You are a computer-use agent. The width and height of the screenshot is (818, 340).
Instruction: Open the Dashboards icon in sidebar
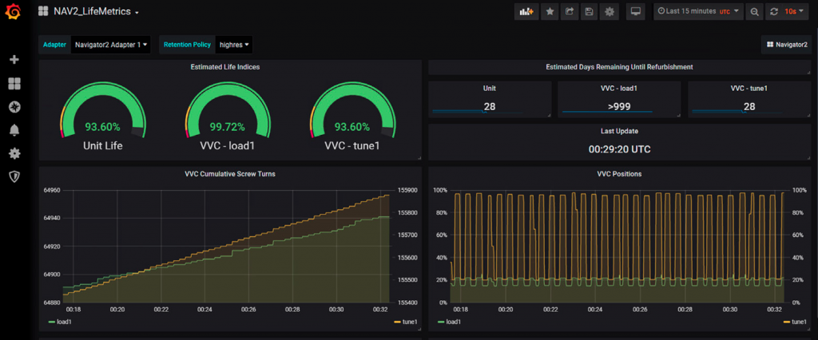coord(14,84)
